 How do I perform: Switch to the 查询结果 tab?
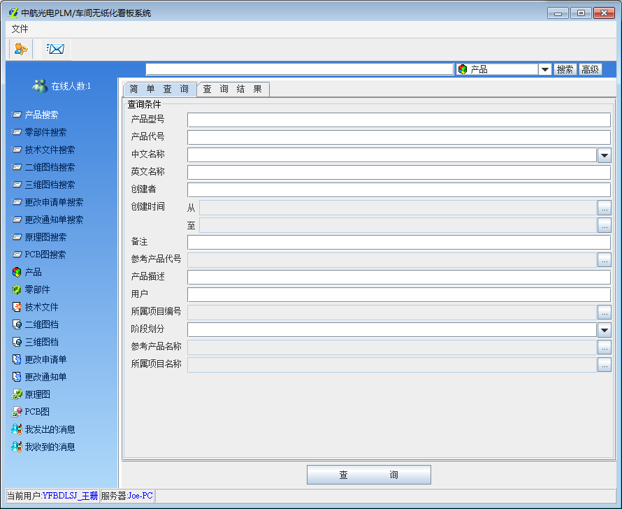pos(233,89)
